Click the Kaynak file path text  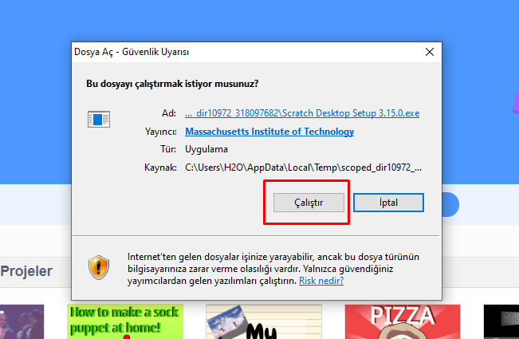pyautogui.click(x=303, y=167)
